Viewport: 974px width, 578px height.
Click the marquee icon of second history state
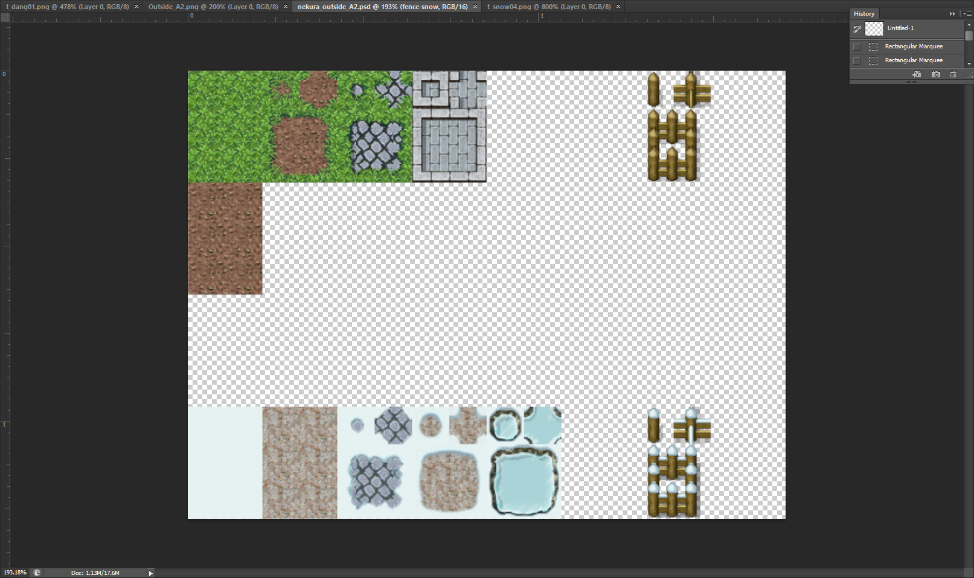pos(873,60)
